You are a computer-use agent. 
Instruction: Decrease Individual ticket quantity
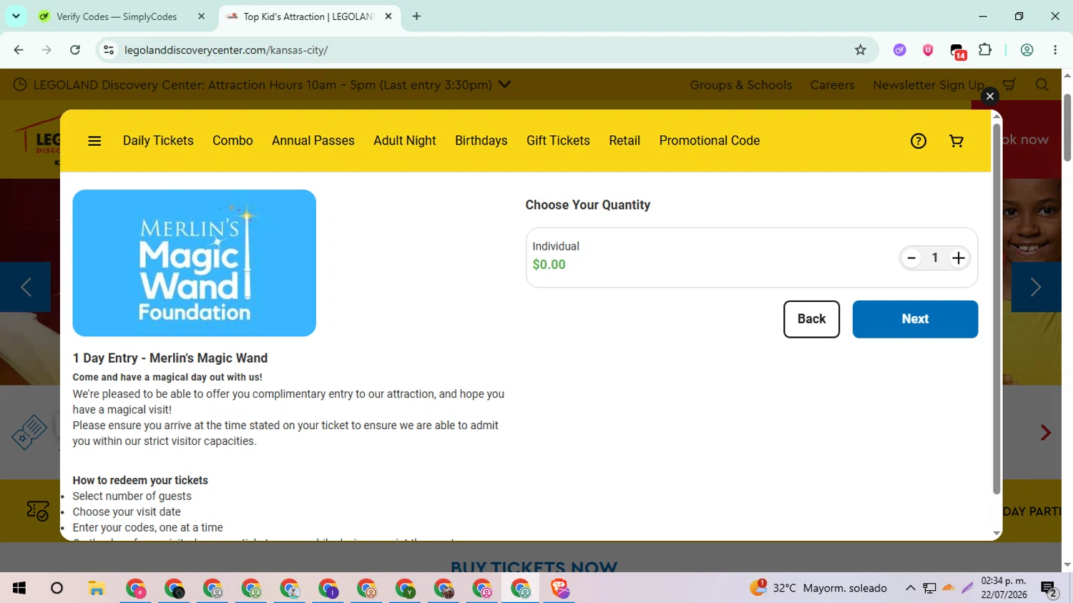coord(911,258)
